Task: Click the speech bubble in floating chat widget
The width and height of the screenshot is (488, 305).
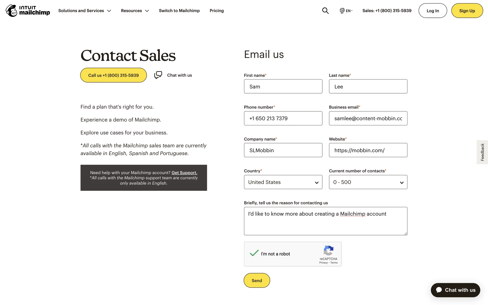Action: (x=439, y=290)
